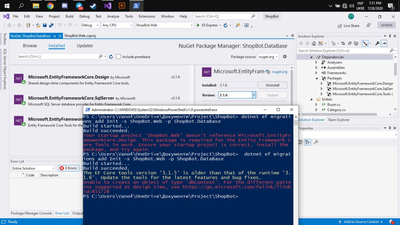This screenshot has width=400, height=225.
Task: Open Telegram from the taskbar
Action: click(79, 6)
